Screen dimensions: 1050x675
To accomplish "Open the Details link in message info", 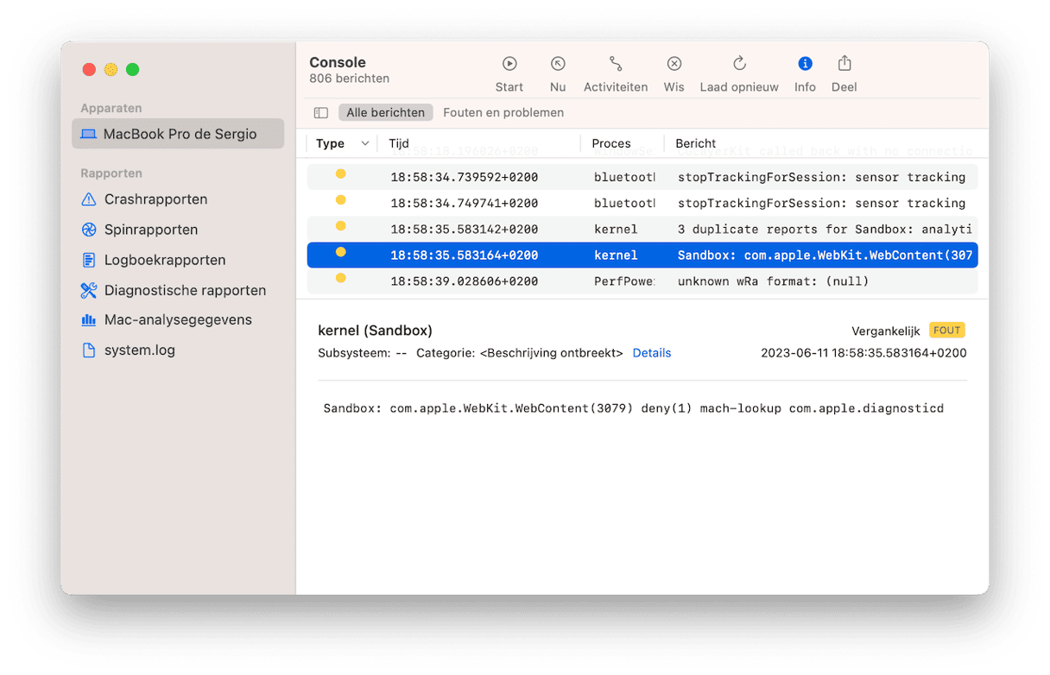I will (x=651, y=353).
